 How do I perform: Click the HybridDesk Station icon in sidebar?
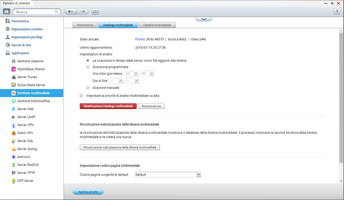click(x=14, y=69)
